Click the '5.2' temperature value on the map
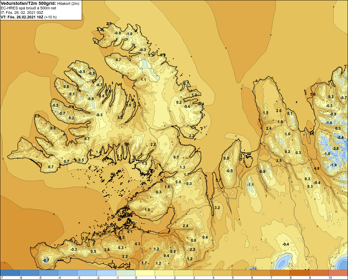The width and height of the screenshot is (348, 280). point(120,118)
